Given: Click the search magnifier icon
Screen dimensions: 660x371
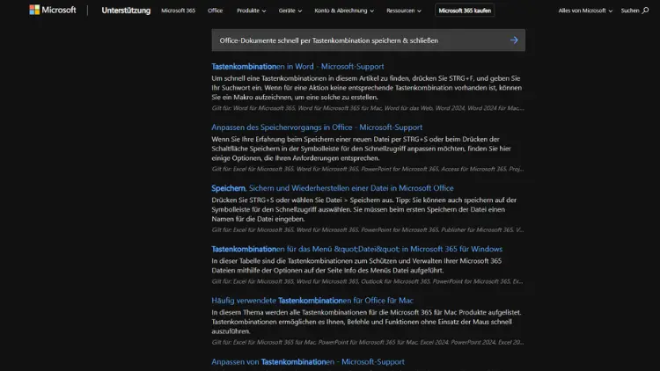Looking at the screenshot, I should pos(645,11).
